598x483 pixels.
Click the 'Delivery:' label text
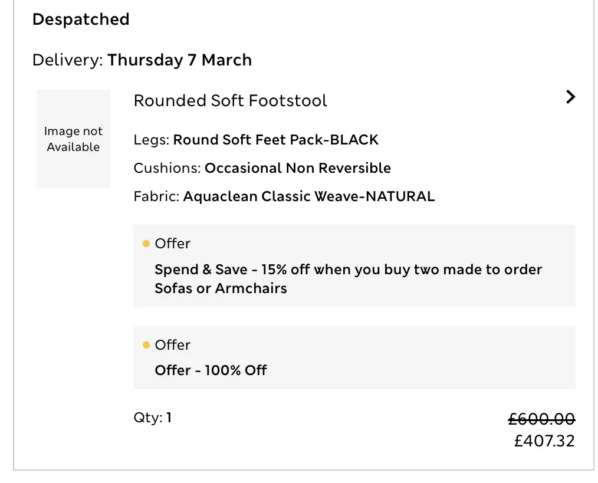point(68,60)
